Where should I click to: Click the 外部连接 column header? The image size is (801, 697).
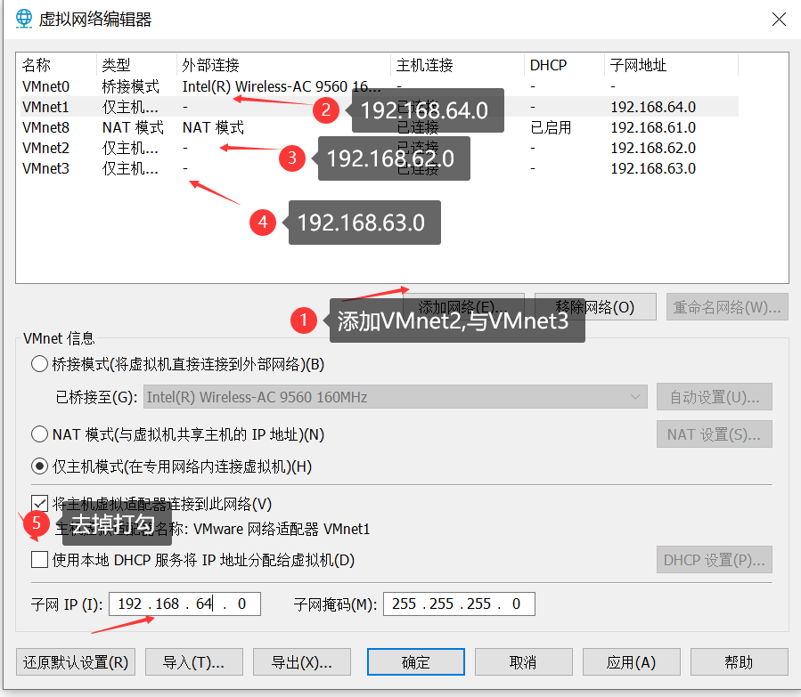(284, 65)
